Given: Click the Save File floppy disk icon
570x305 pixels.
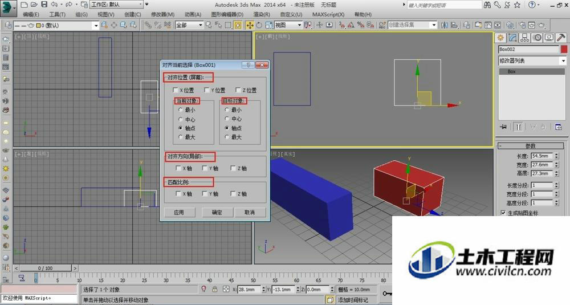Looking at the screenshot, I should 44,5.
